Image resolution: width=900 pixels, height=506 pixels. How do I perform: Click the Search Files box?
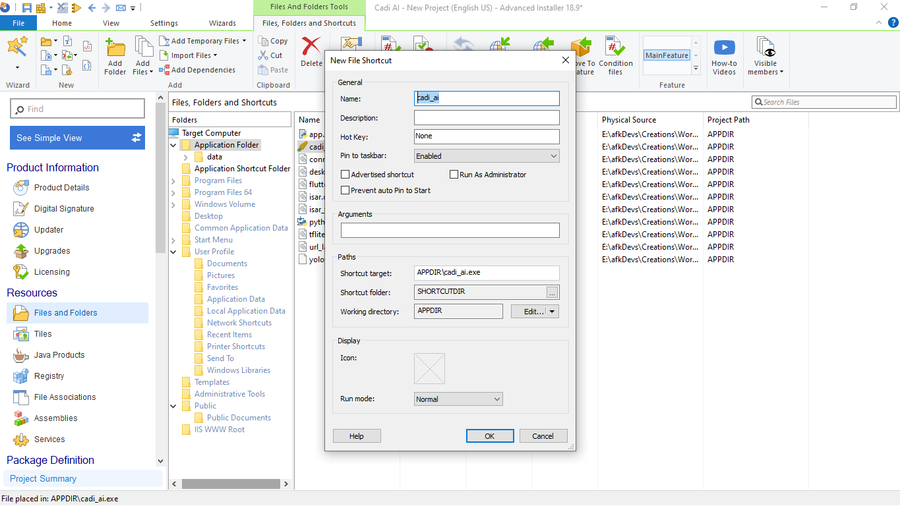824,102
